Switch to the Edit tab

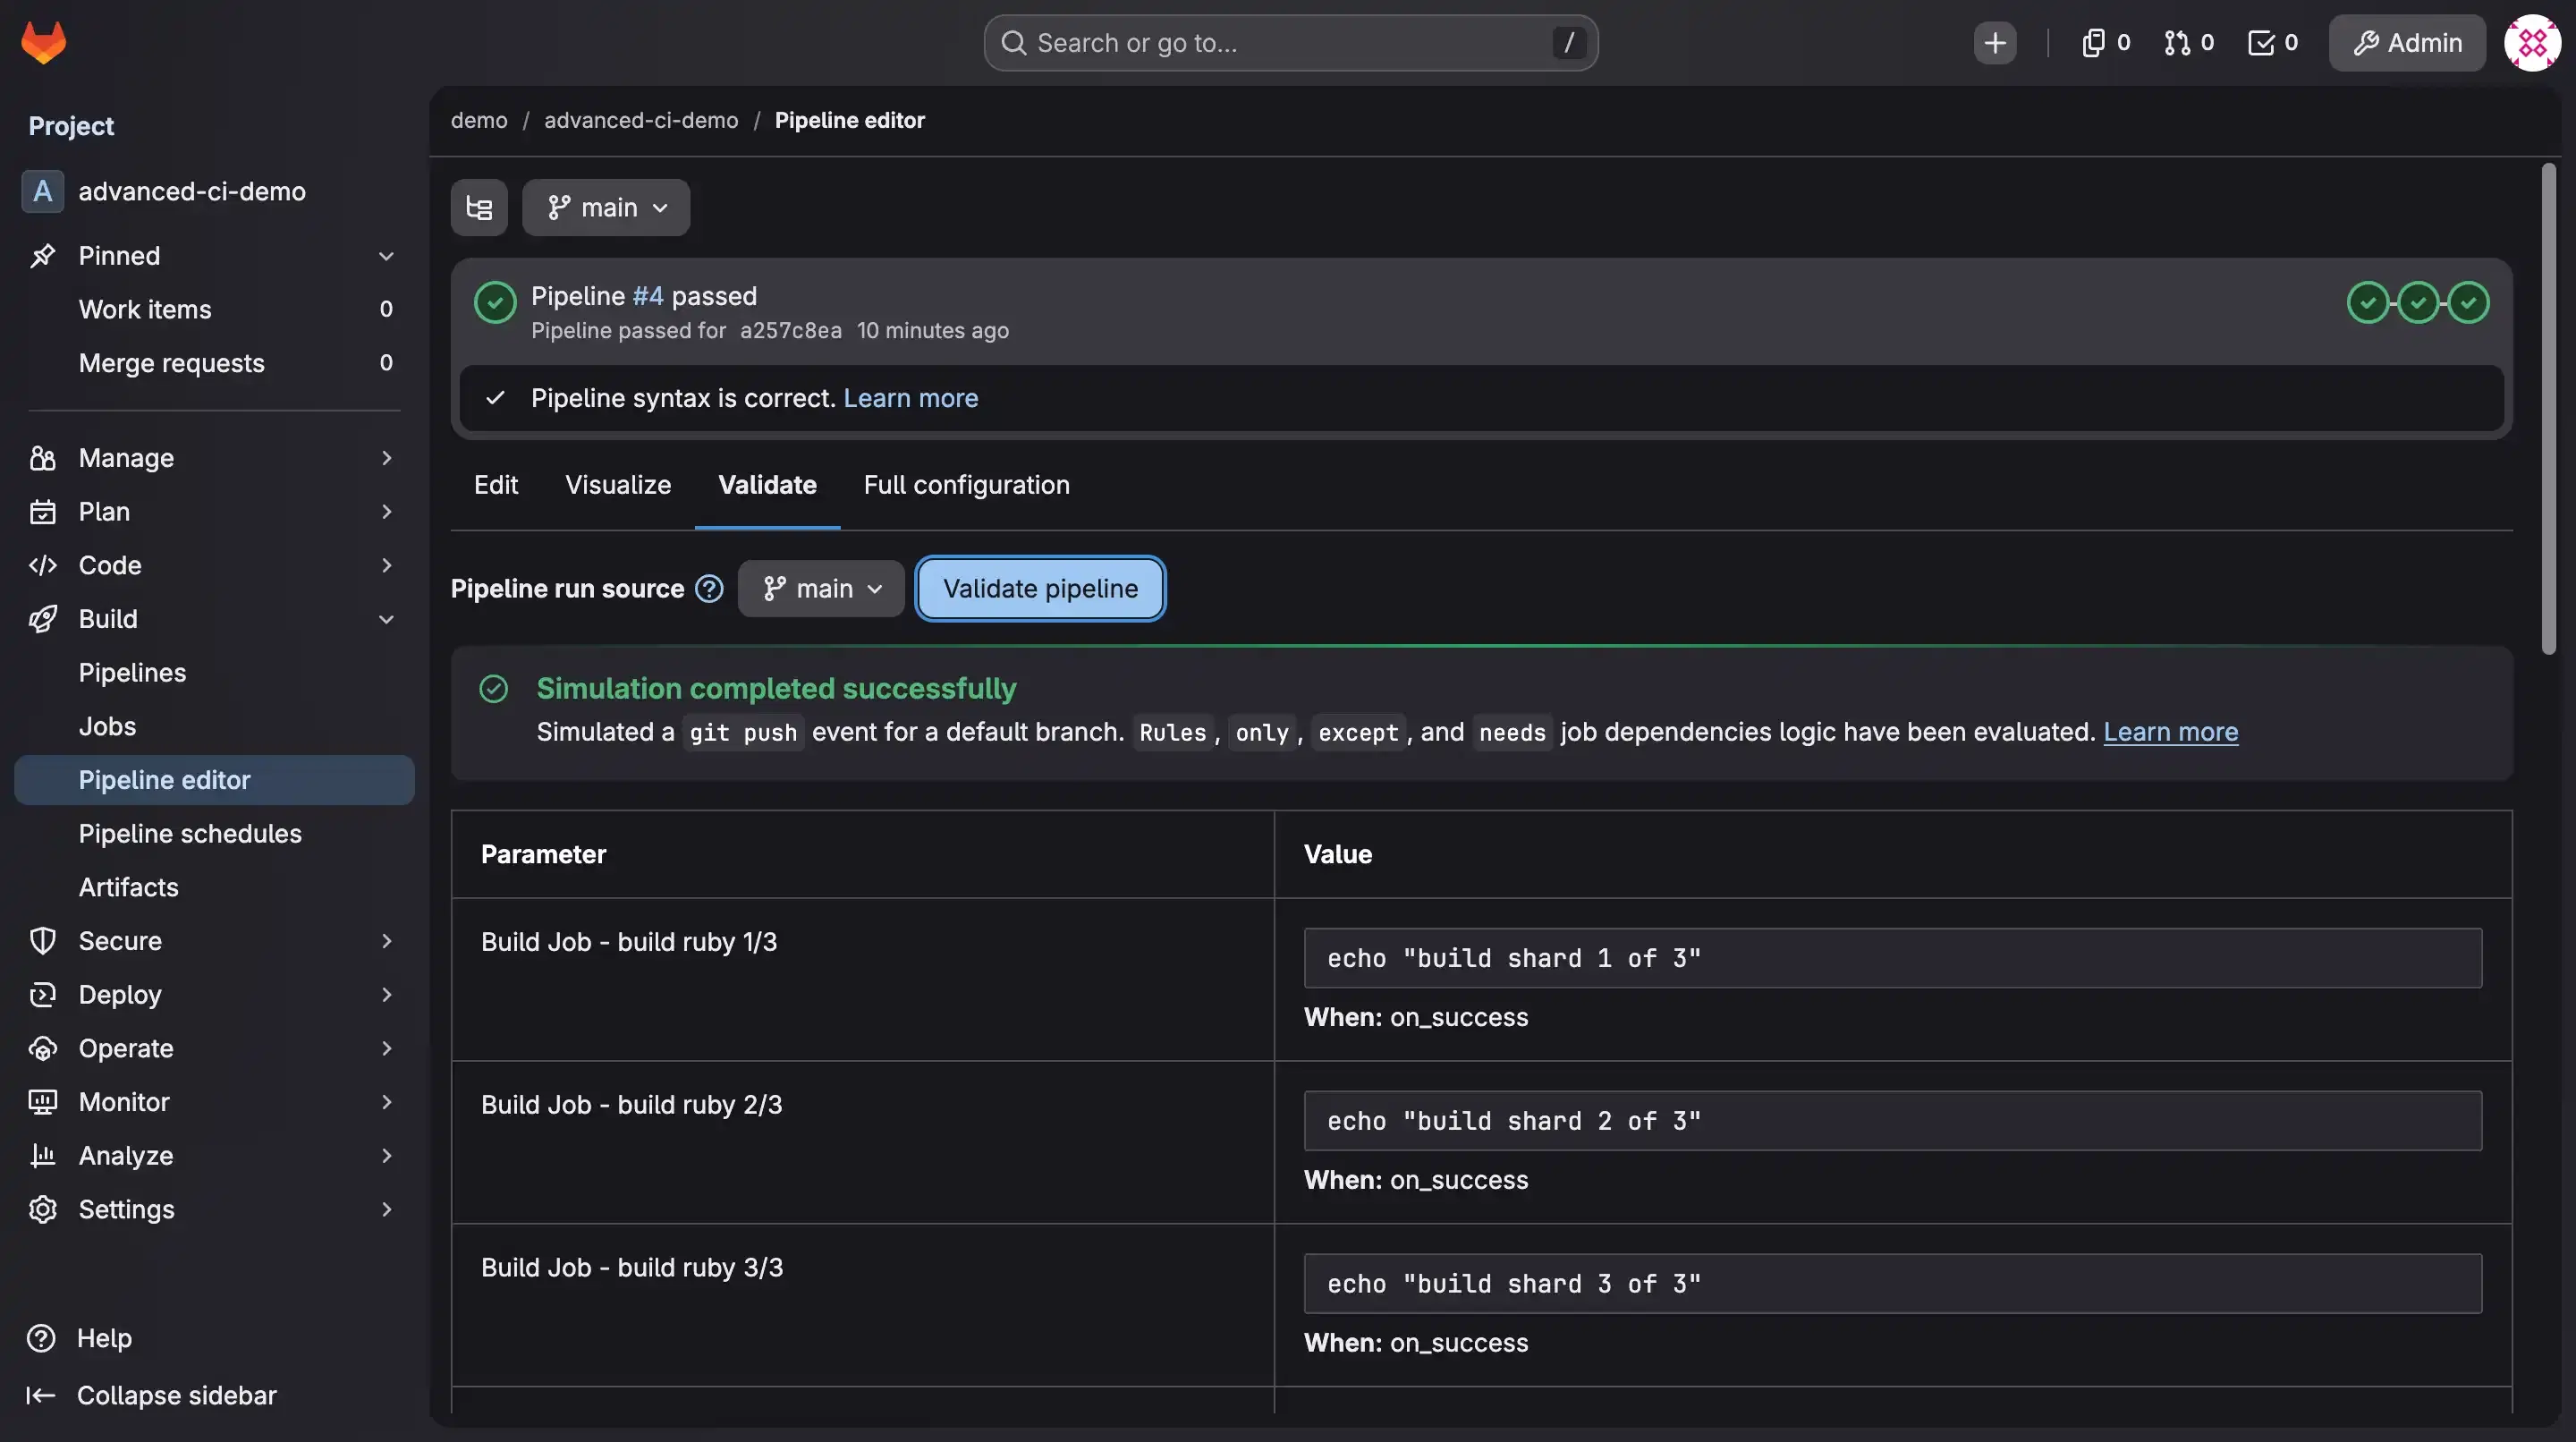[x=496, y=485]
